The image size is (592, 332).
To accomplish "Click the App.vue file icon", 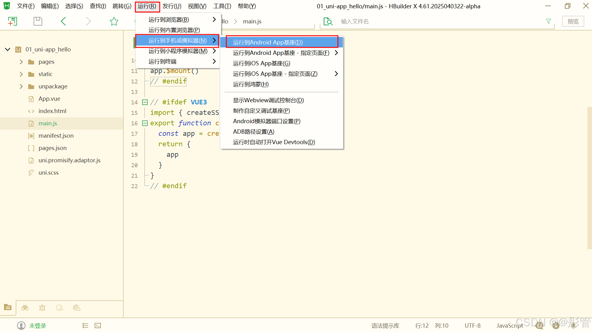I will click(31, 99).
